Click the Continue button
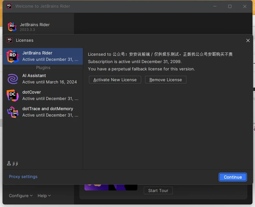 (233, 177)
